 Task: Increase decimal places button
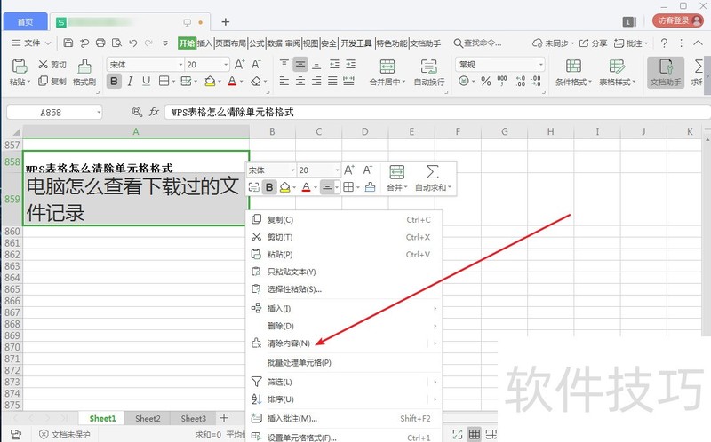(520, 81)
